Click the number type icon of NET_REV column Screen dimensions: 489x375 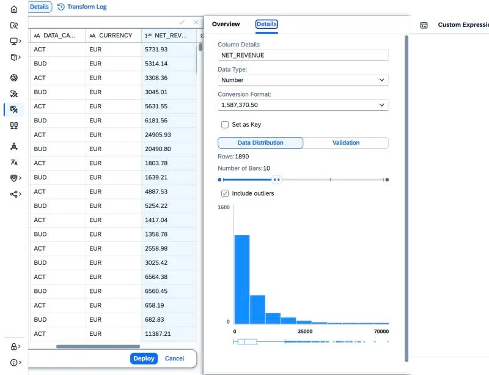tap(148, 35)
